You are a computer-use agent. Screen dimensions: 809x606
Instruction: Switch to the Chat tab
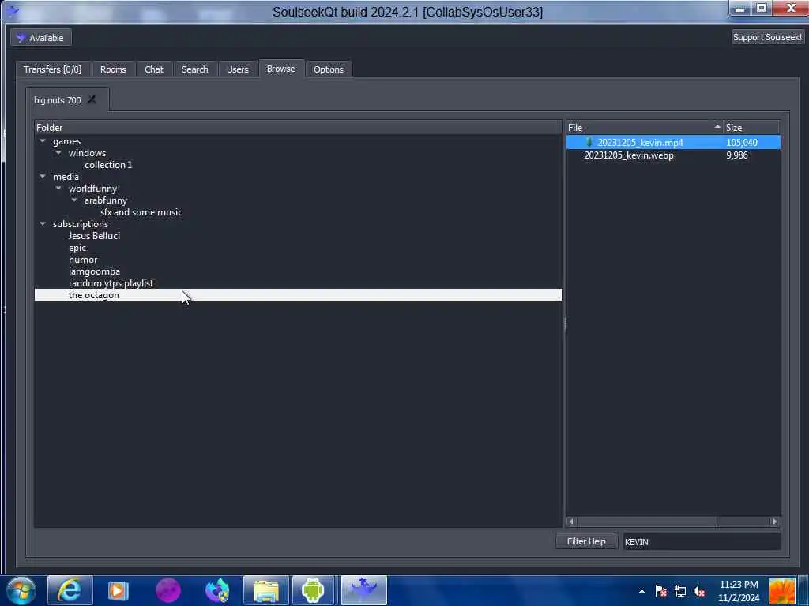point(154,69)
